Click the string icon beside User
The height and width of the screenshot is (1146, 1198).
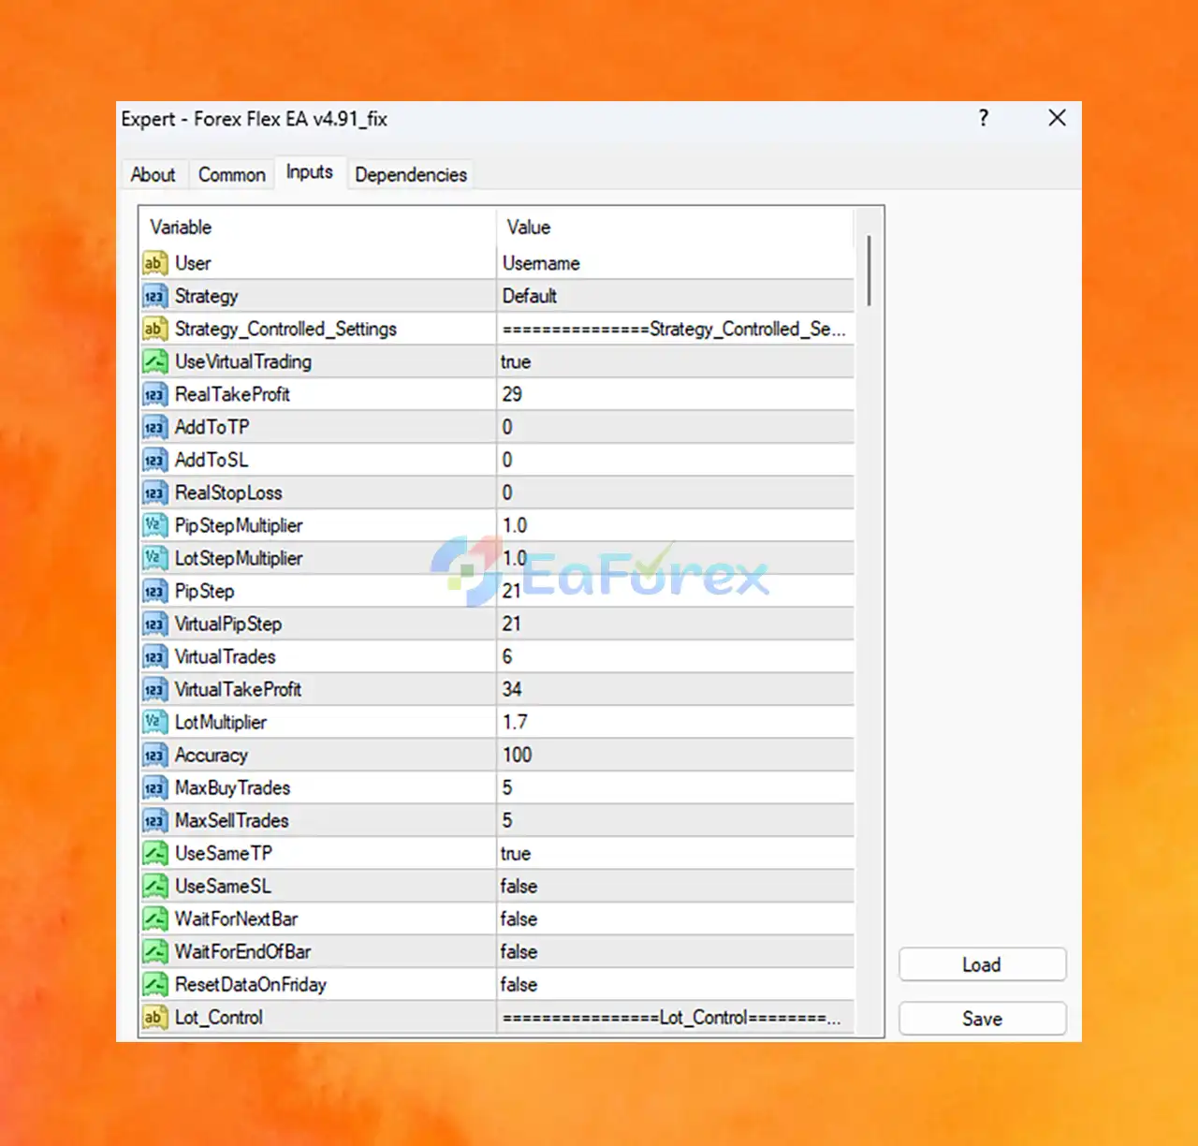click(x=154, y=263)
